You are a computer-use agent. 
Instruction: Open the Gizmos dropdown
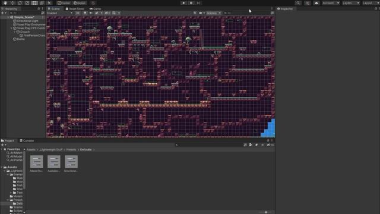click(x=214, y=13)
